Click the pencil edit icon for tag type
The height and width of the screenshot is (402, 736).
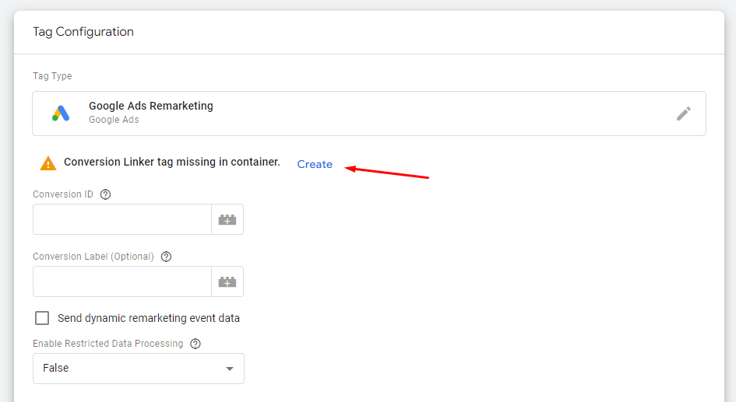click(684, 114)
